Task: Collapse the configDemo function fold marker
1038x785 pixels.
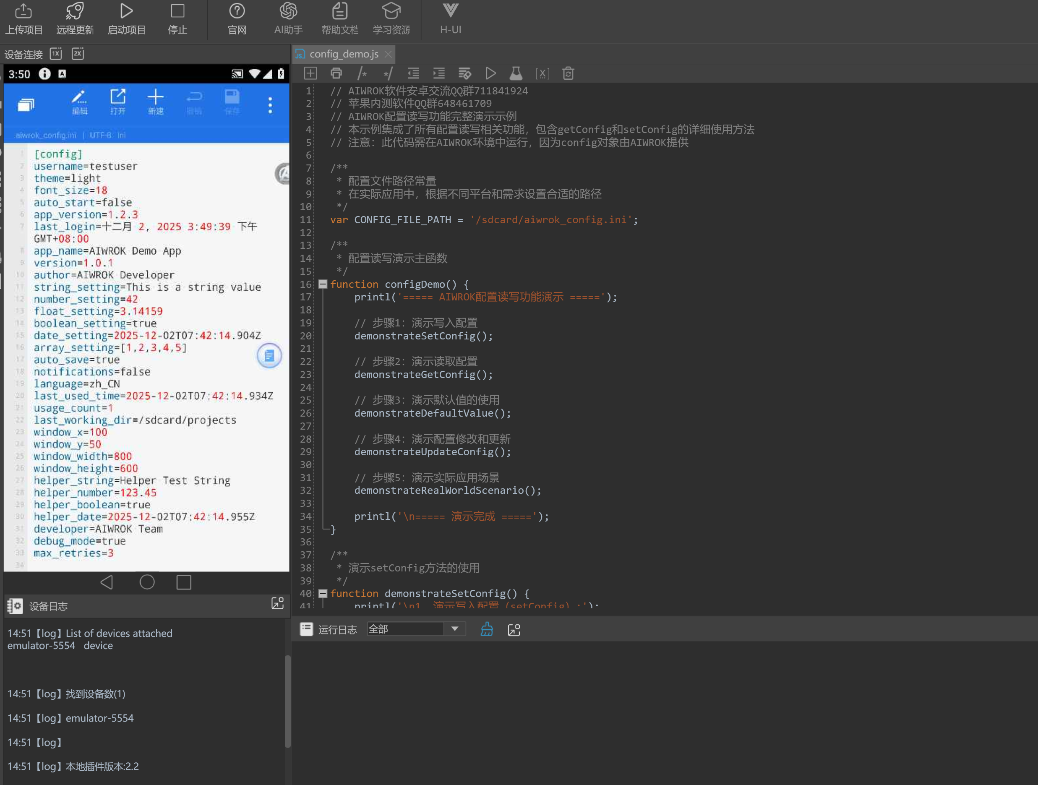Action: pyautogui.click(x=323, y=284)
